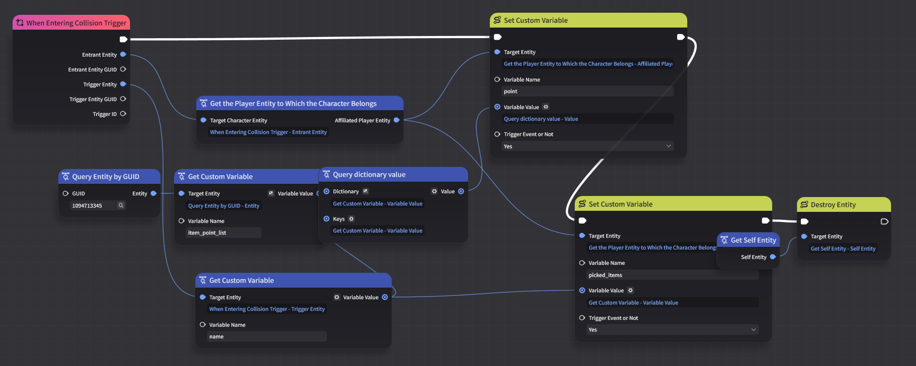
Task: Click type icon beside Variable Value in name node
Action: 336,297
